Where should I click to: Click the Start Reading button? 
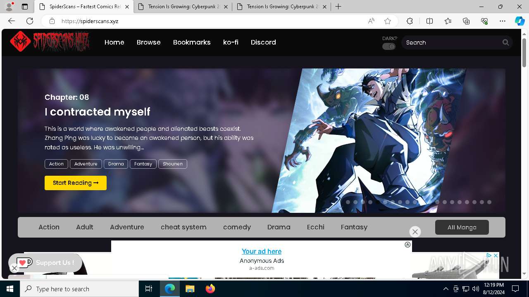(x=76, y=183)
